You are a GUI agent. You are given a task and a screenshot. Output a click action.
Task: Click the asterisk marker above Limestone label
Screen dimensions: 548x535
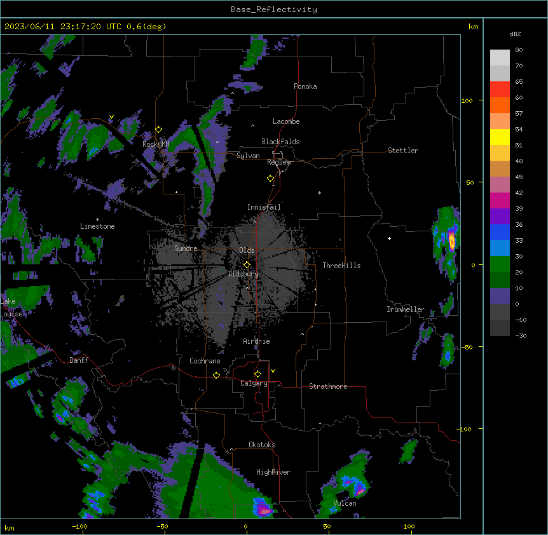click(x=97, y=220)
